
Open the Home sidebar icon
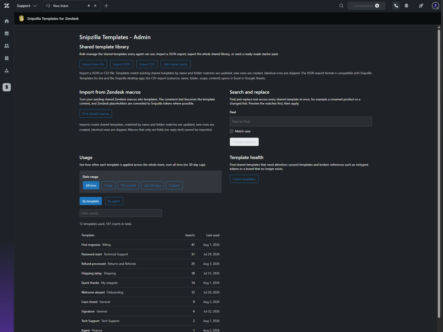(x=6, y=21)
